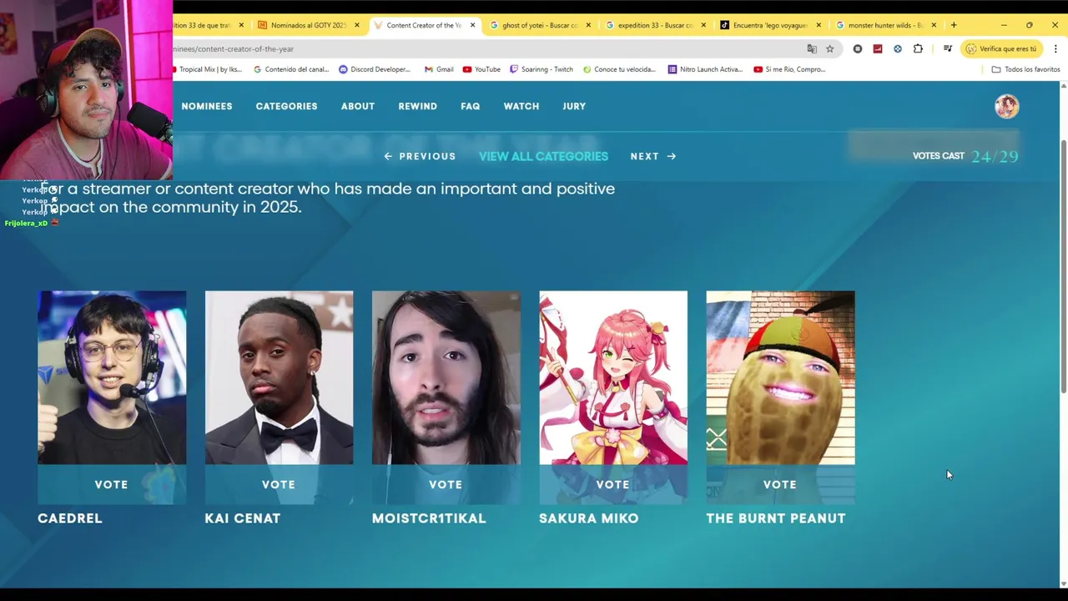1068x601 pixels.
Task: Click the THE BURNT PEANUT name label
Action: pyautogui.click(x=776, y=518)
